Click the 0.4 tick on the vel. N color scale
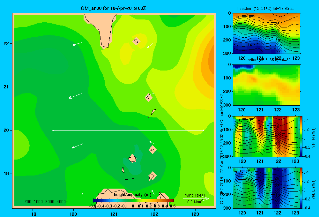This screenshot has height=217, width=319. pos(306,121)
